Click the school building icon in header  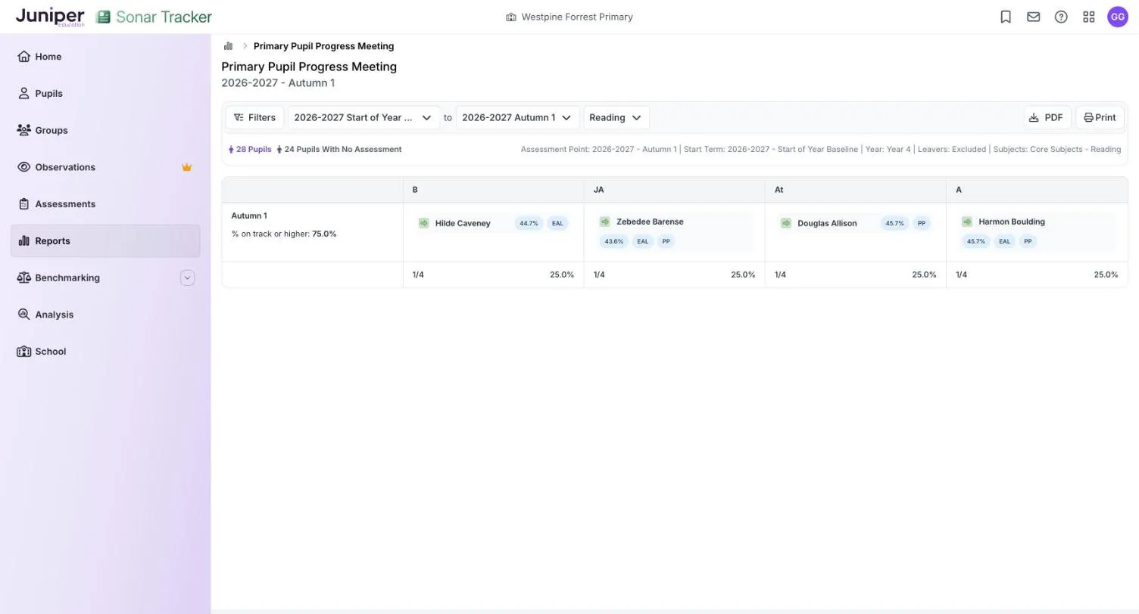coord(511,17)
